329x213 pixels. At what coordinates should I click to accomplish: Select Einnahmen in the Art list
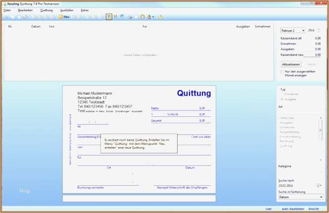(x=287, y=127)
